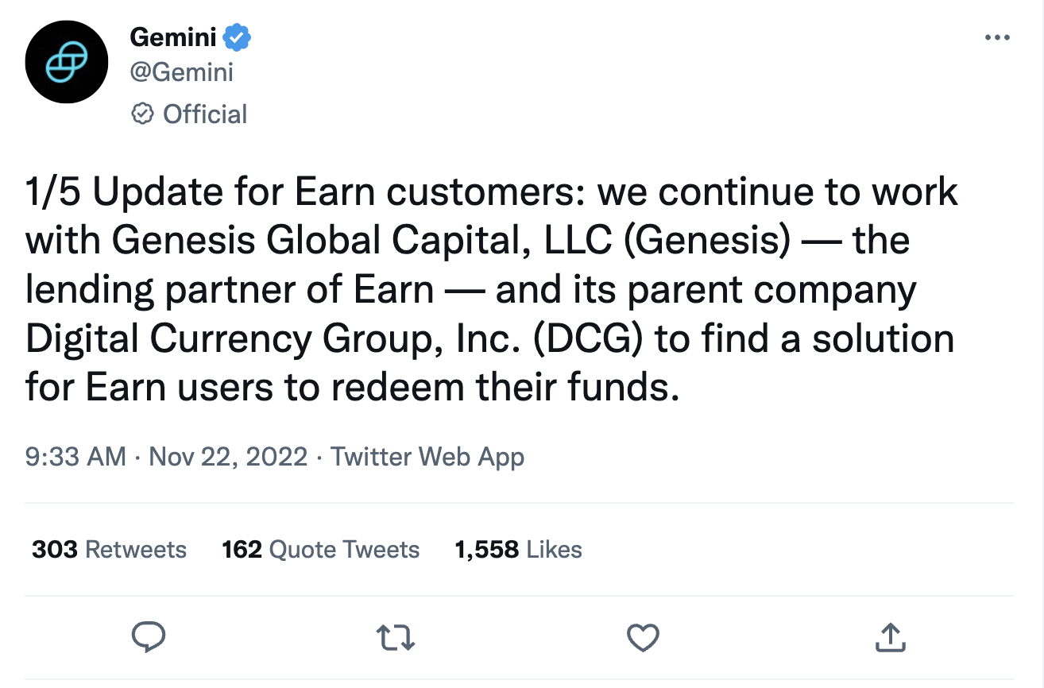This screenshot has height=688, width=1044.
Task: Open the three-dot more options menu
Action: [997, 37]
